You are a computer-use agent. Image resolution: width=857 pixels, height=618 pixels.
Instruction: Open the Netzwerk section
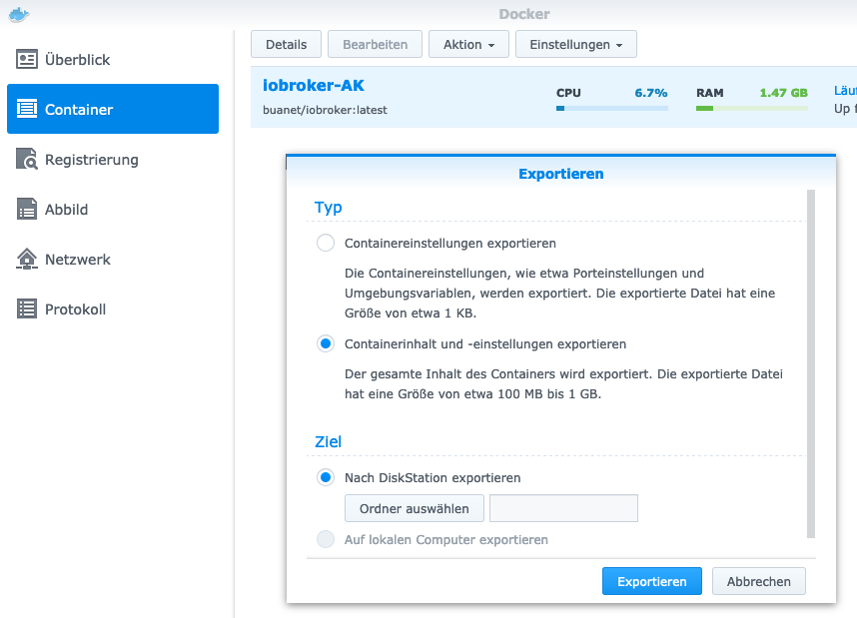[78, 260]
